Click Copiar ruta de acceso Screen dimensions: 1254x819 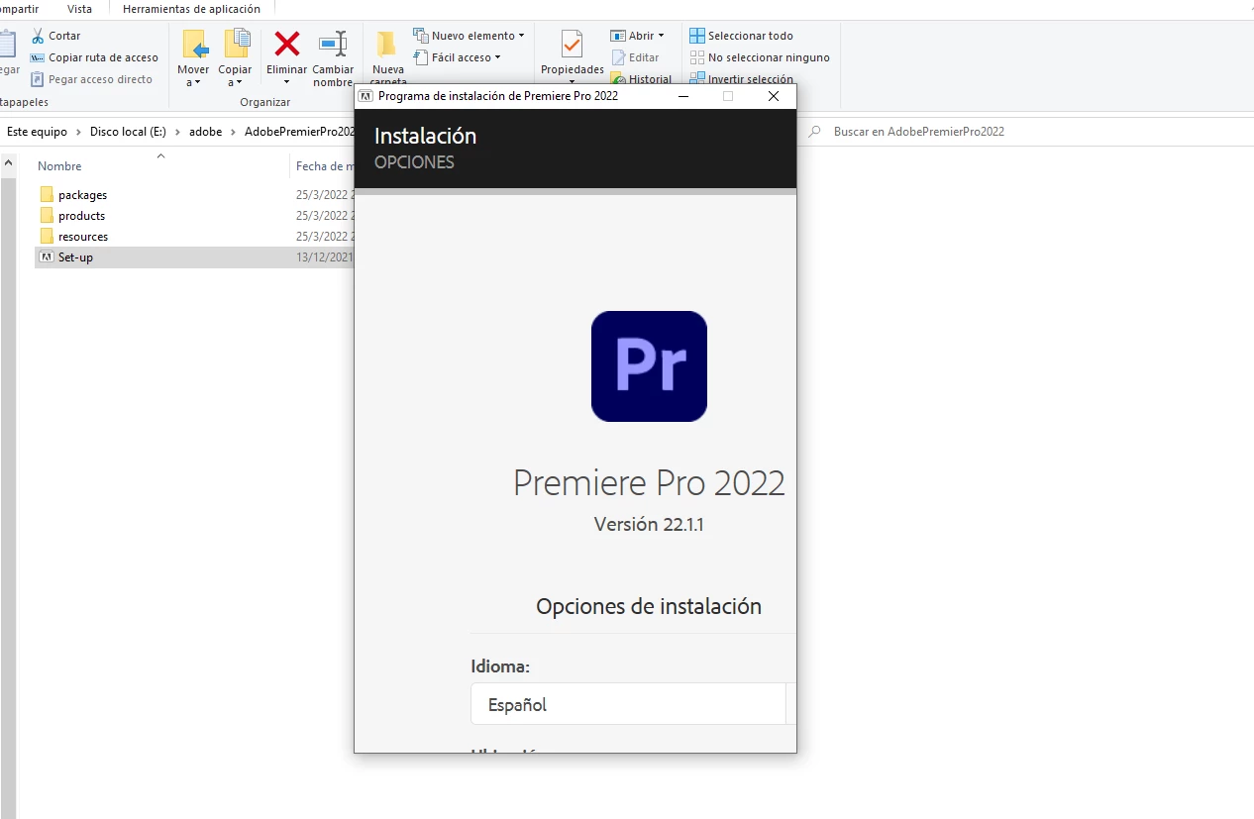click(x=94, y=57)
